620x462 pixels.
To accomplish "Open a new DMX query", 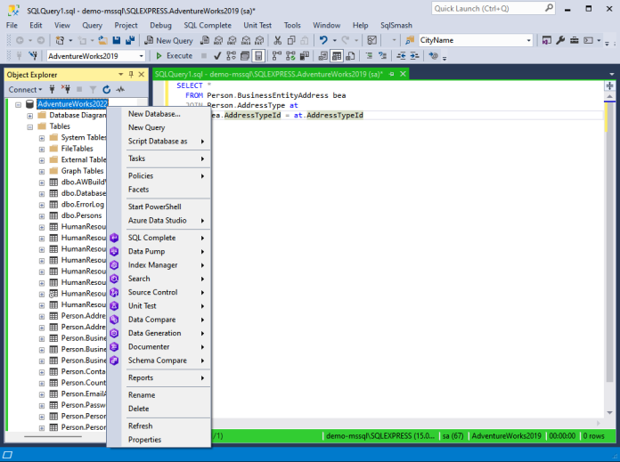I will [x=232, y=40].
